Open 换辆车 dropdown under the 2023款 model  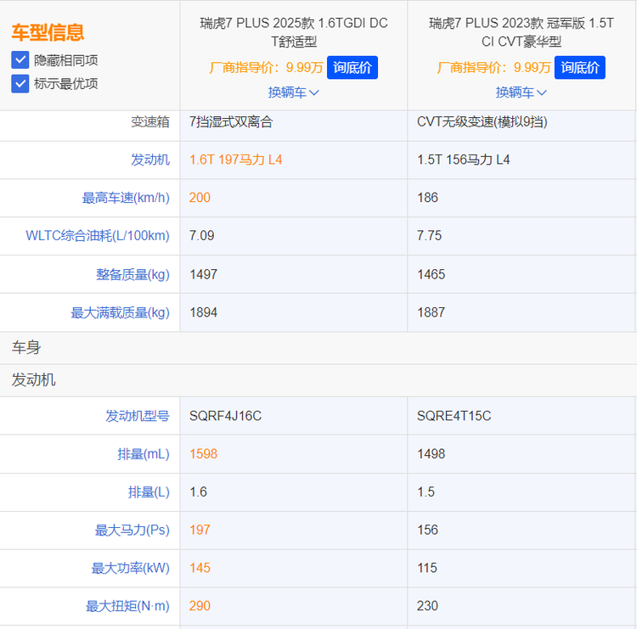tap(521, 93)
